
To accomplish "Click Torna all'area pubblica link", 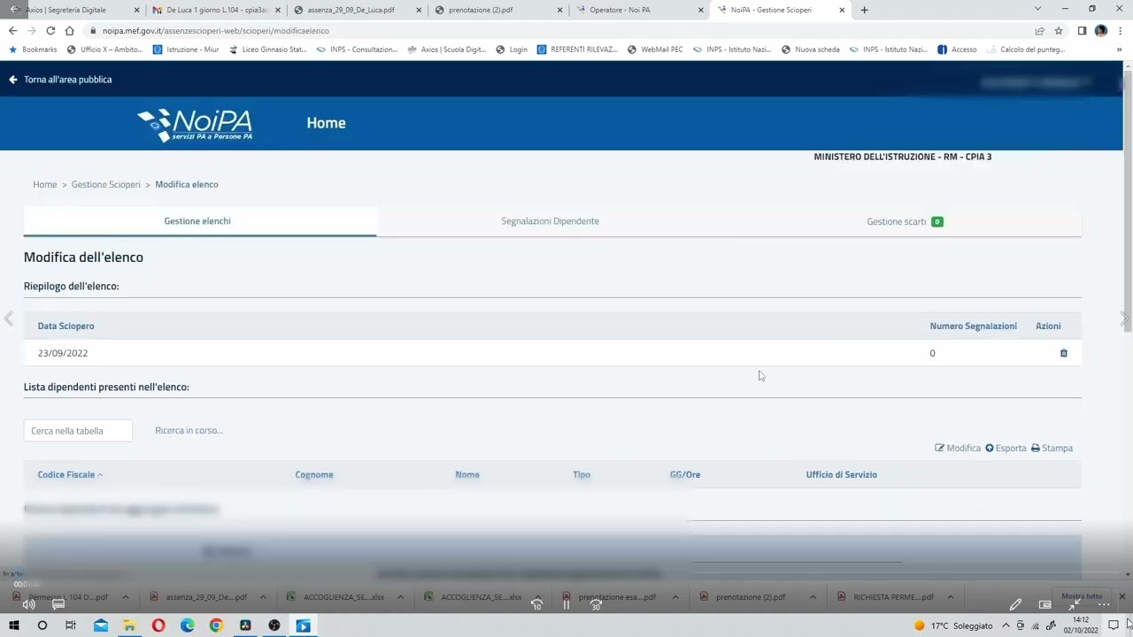I will click(60, 80).
